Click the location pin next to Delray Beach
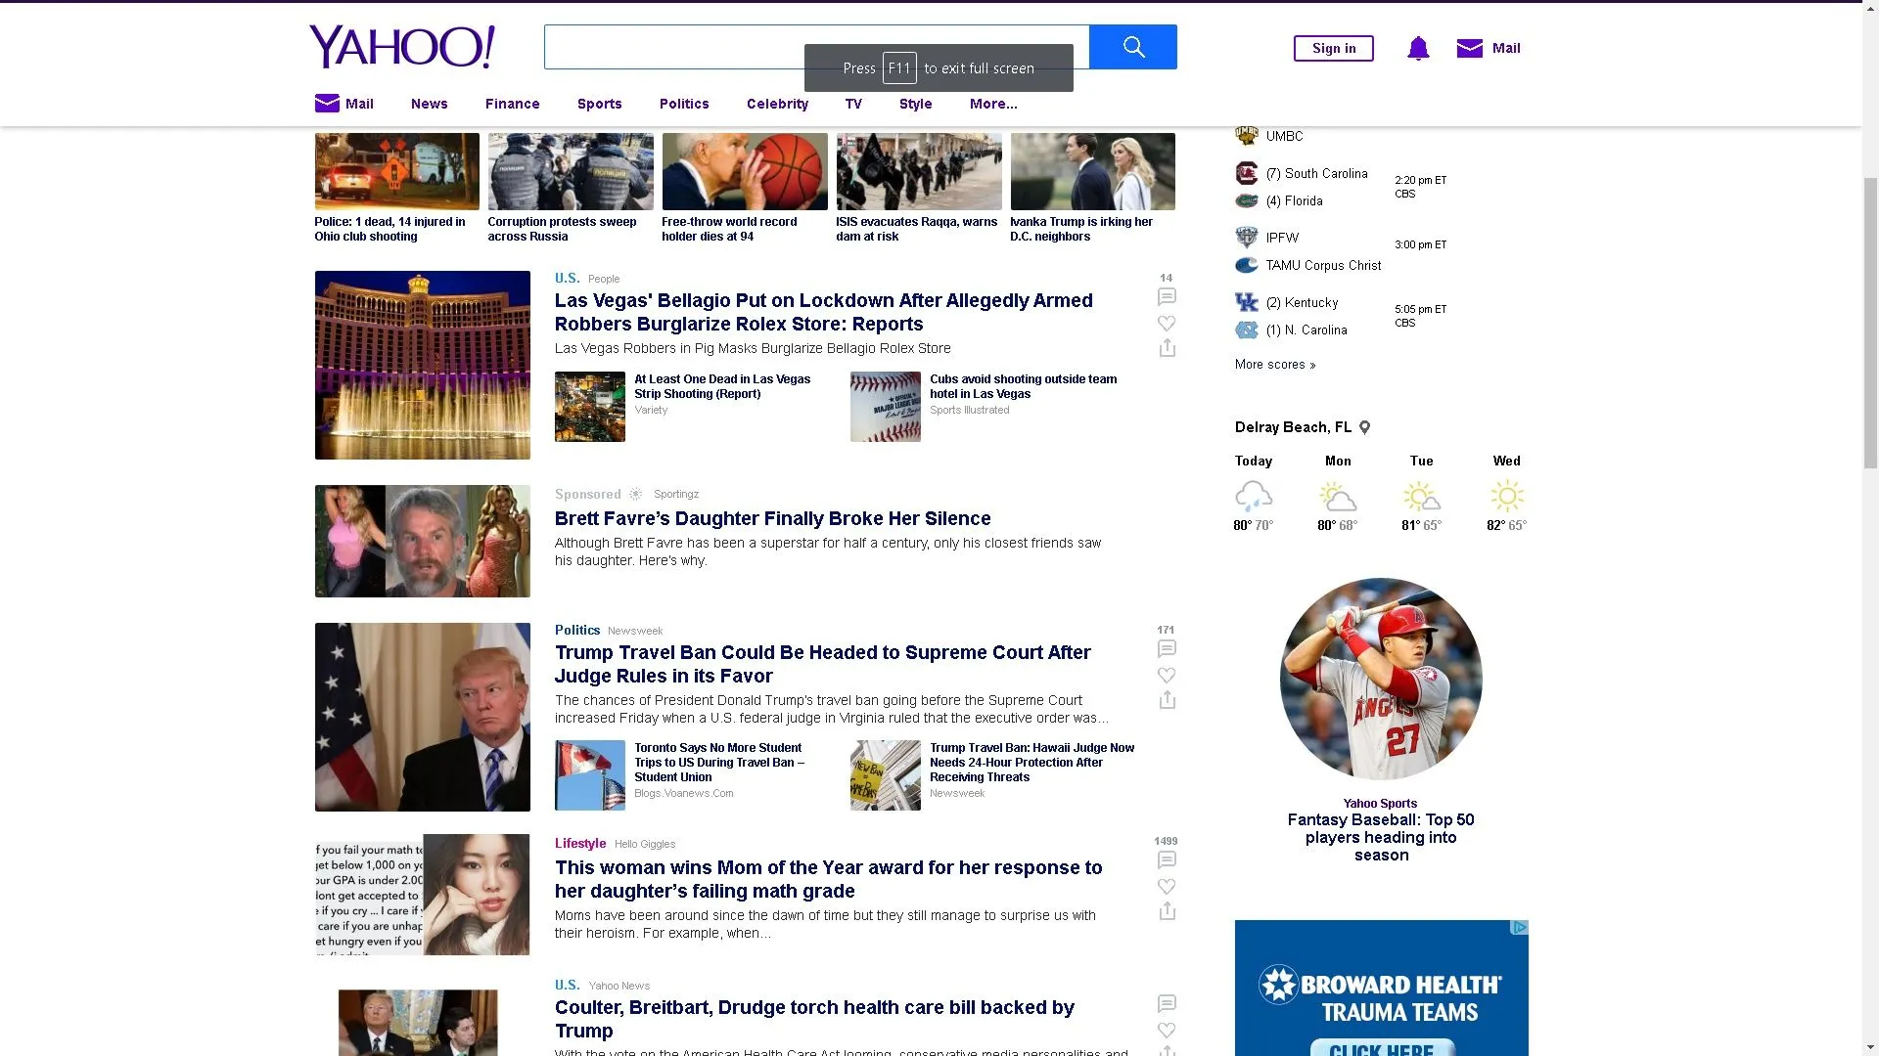Viewport: 1879px width, 1056px height. tap(1365, 427)
